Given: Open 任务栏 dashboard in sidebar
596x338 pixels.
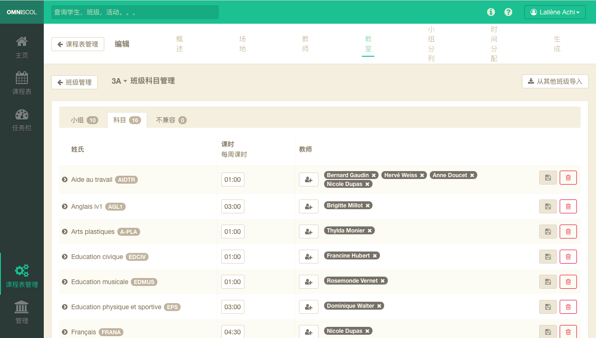Looking at the screenshot, I should [22, 120].
